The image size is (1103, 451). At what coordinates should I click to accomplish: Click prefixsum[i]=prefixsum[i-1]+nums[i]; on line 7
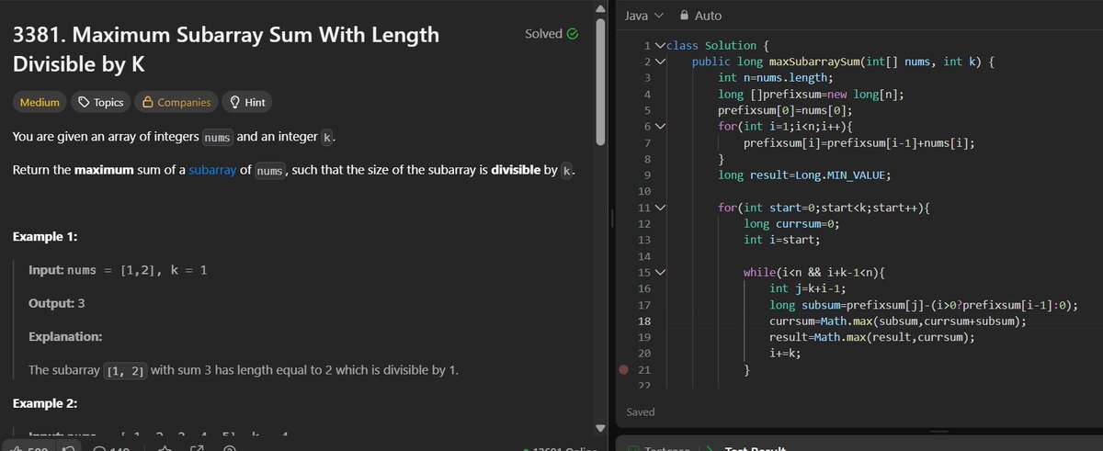[859, 142]
